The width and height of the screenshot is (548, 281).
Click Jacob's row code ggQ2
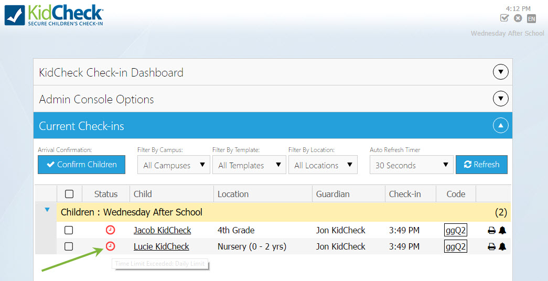click(x=456, y=230)
